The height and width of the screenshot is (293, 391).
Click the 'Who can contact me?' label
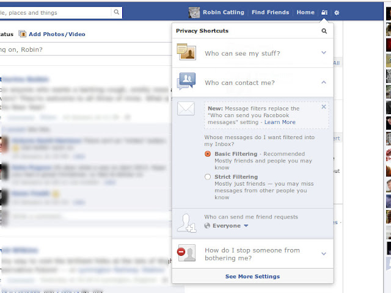point(239,83)
